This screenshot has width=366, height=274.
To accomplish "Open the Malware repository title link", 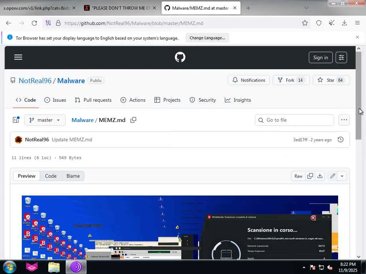I will tap(71, 81).
